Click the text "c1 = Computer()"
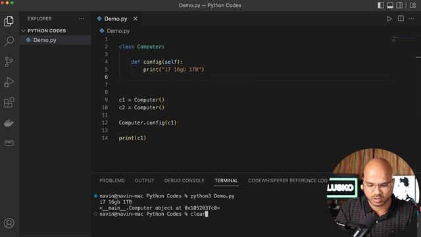 coord(141,100)
